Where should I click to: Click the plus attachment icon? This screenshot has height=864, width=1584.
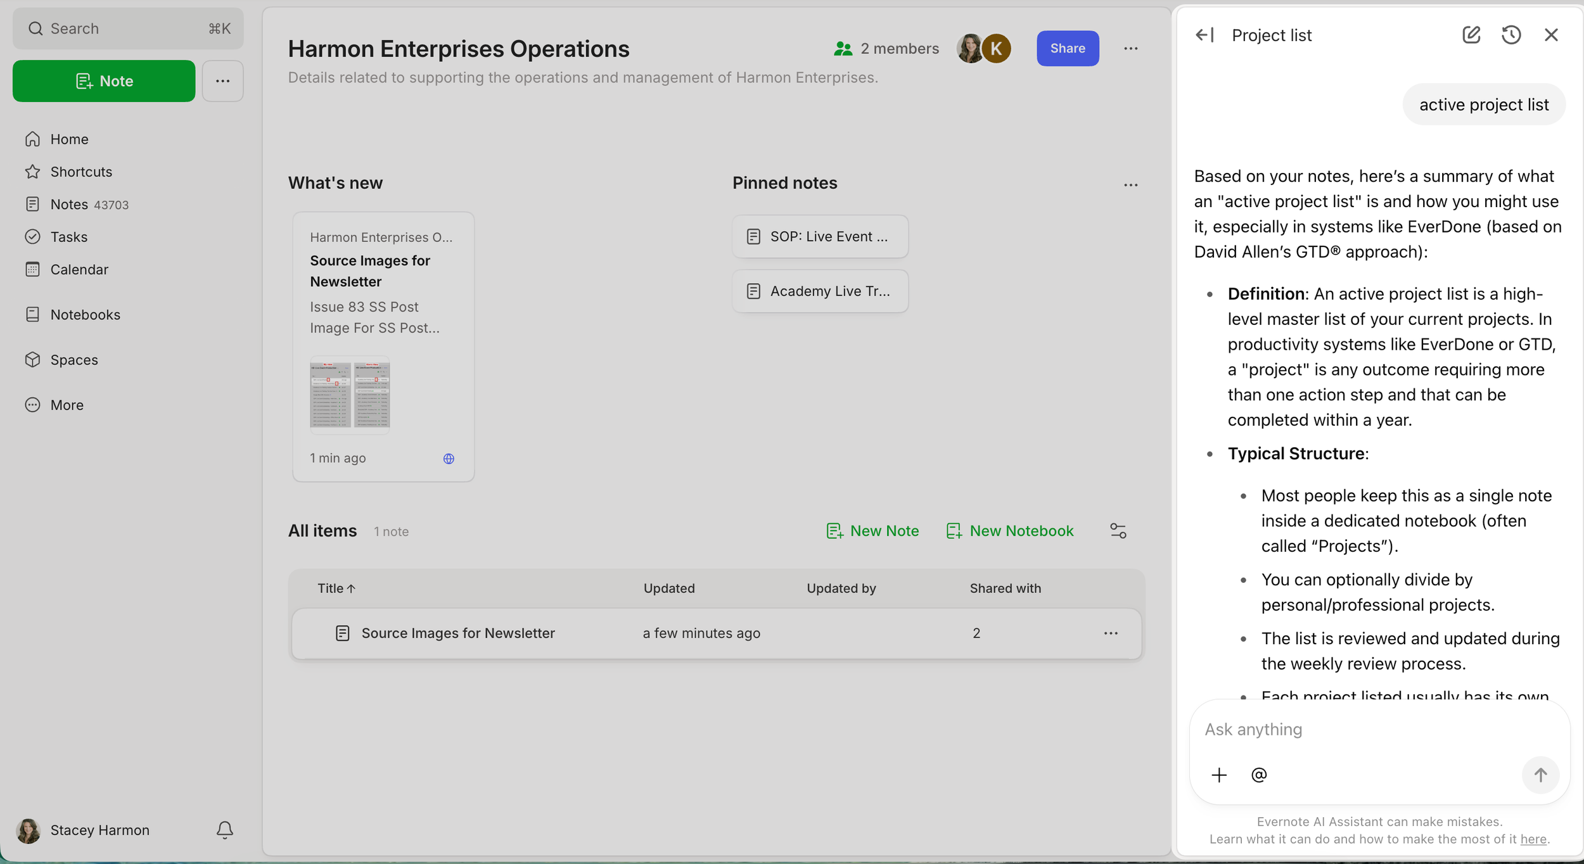1219,775
